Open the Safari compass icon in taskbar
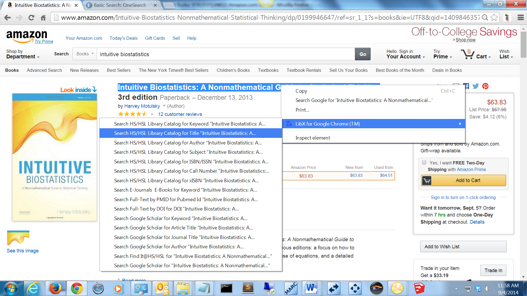The height and width of the screenshot is (296, 527). coord(98,288)
